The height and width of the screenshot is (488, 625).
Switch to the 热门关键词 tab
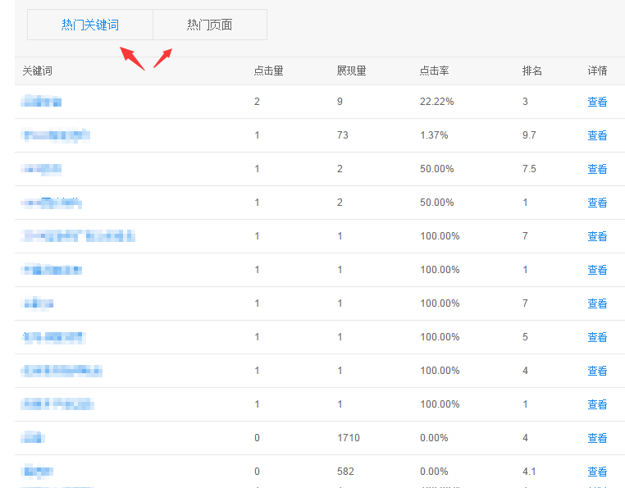point(90,25)
